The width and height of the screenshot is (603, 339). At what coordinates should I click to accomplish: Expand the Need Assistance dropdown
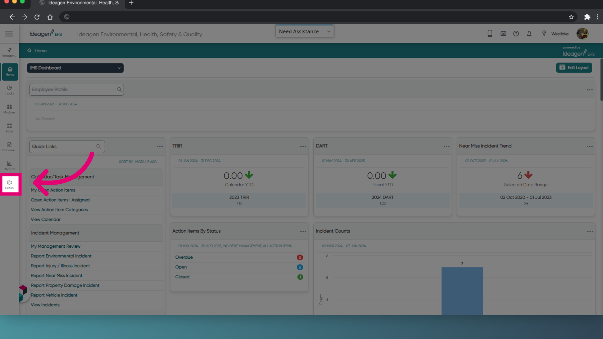click(305, 31)
